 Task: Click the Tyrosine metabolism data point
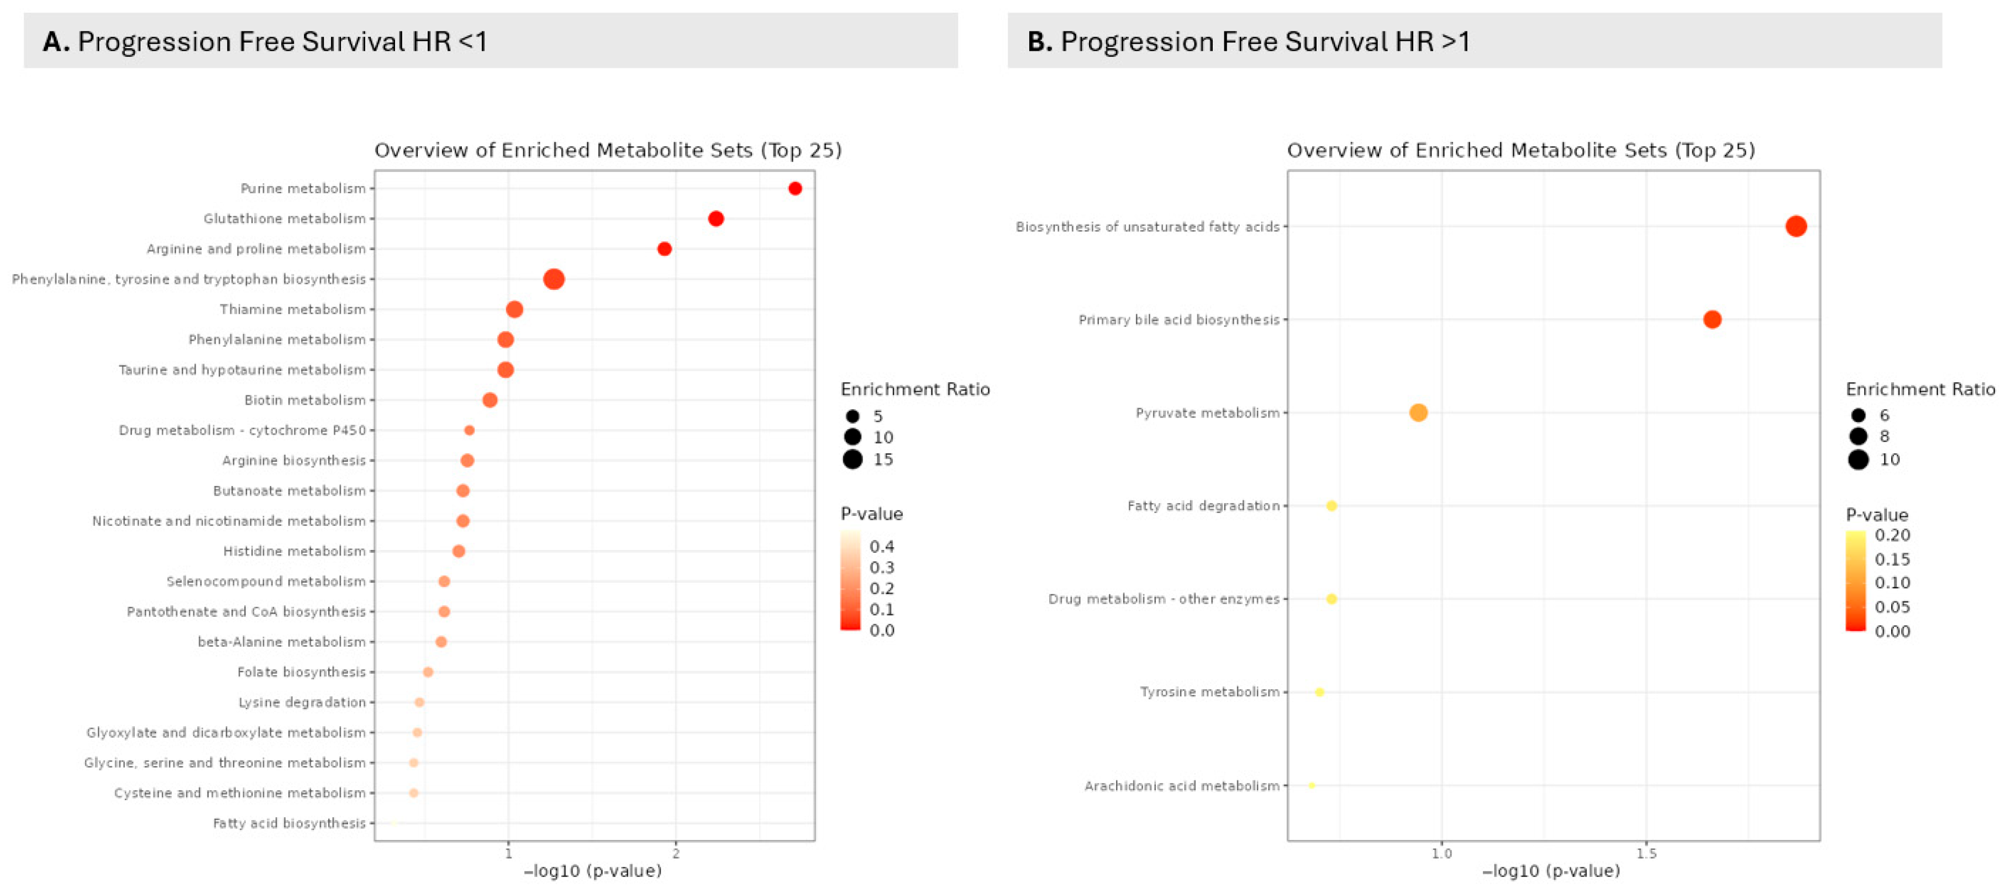pos(1318,692)
